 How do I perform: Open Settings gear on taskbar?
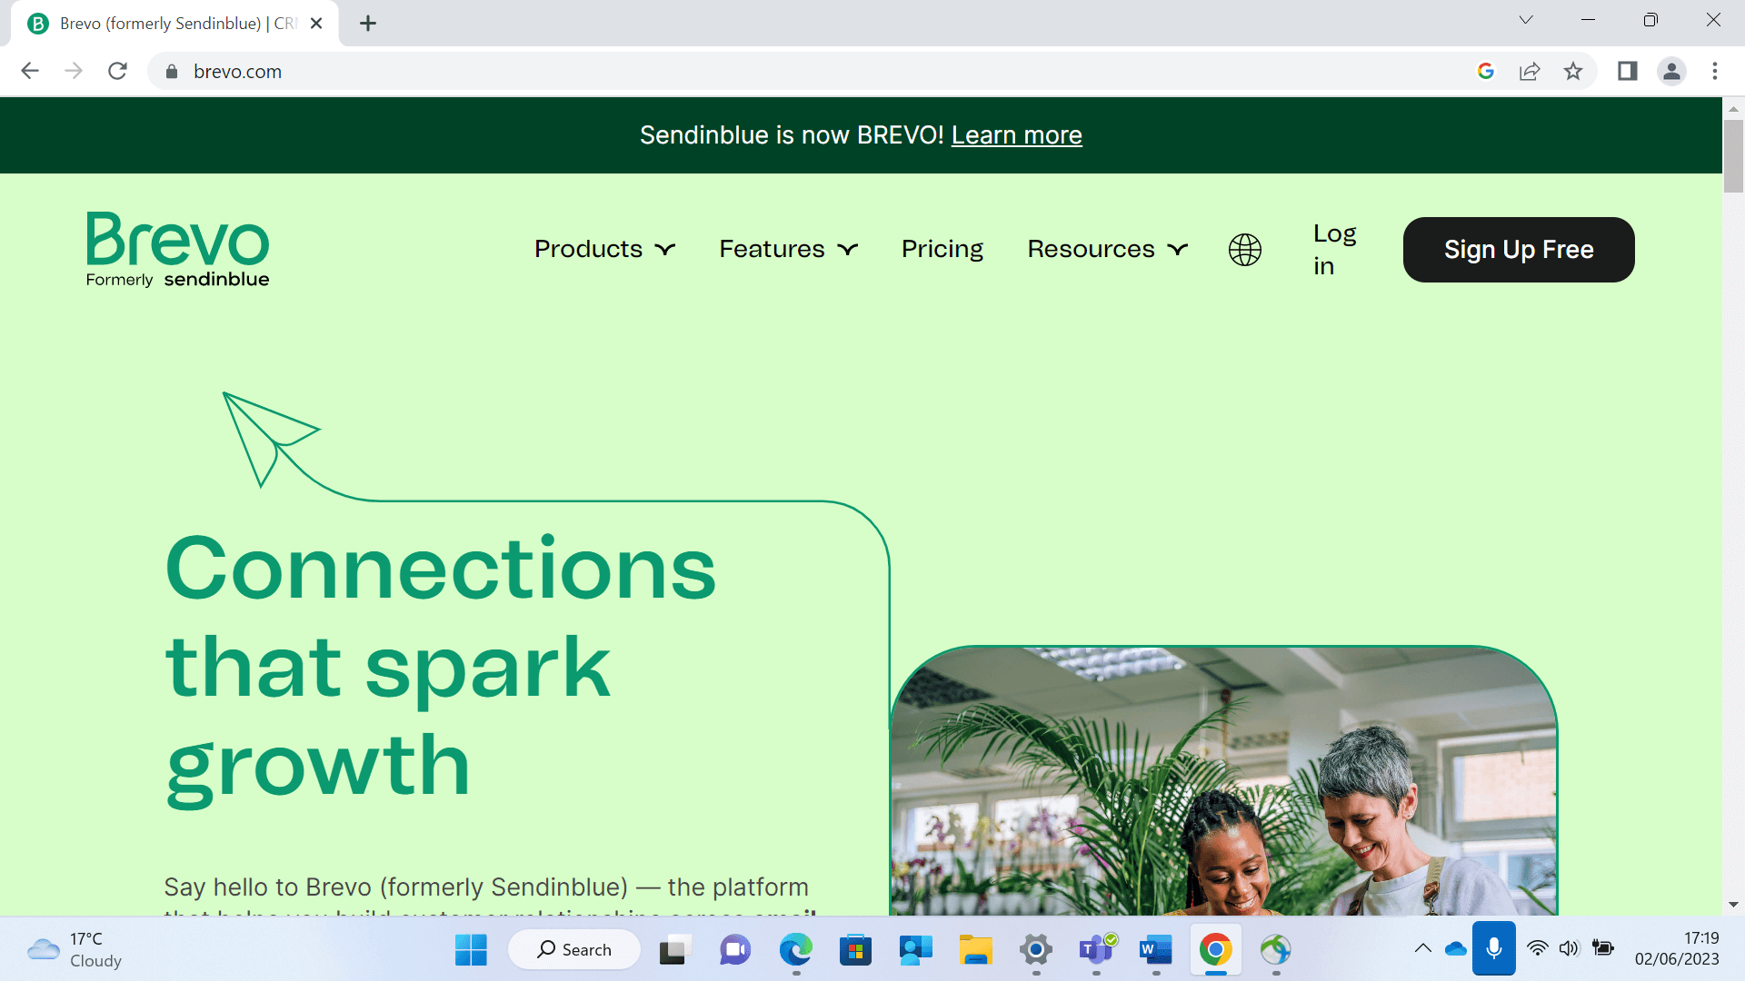1035,950
